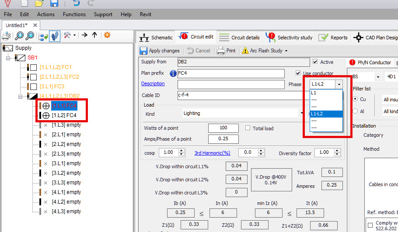Click the footsteps icon in tree toolbar

point(55,35)
